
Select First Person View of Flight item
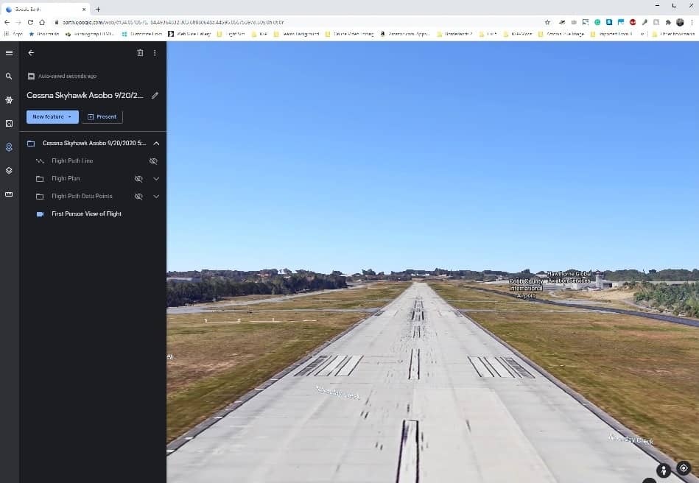pyautogui.click(x=86, y=214)
